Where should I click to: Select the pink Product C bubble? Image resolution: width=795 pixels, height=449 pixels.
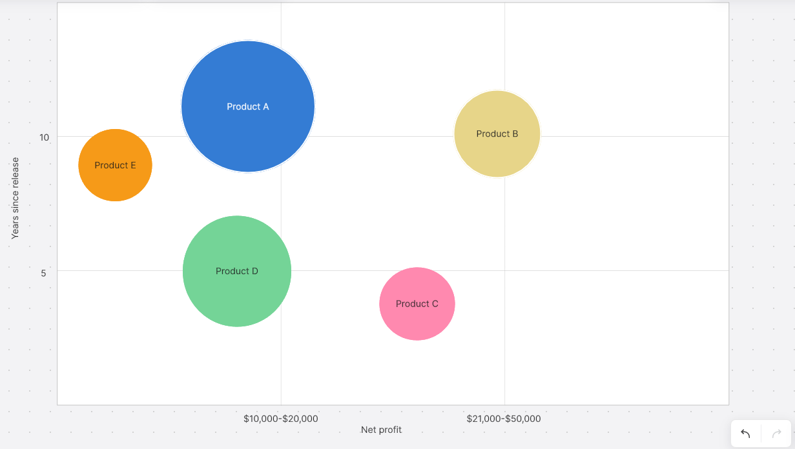(x=417, y=303)
